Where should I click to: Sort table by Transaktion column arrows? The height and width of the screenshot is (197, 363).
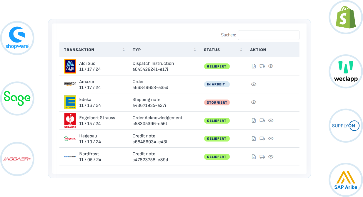point(124,50)
